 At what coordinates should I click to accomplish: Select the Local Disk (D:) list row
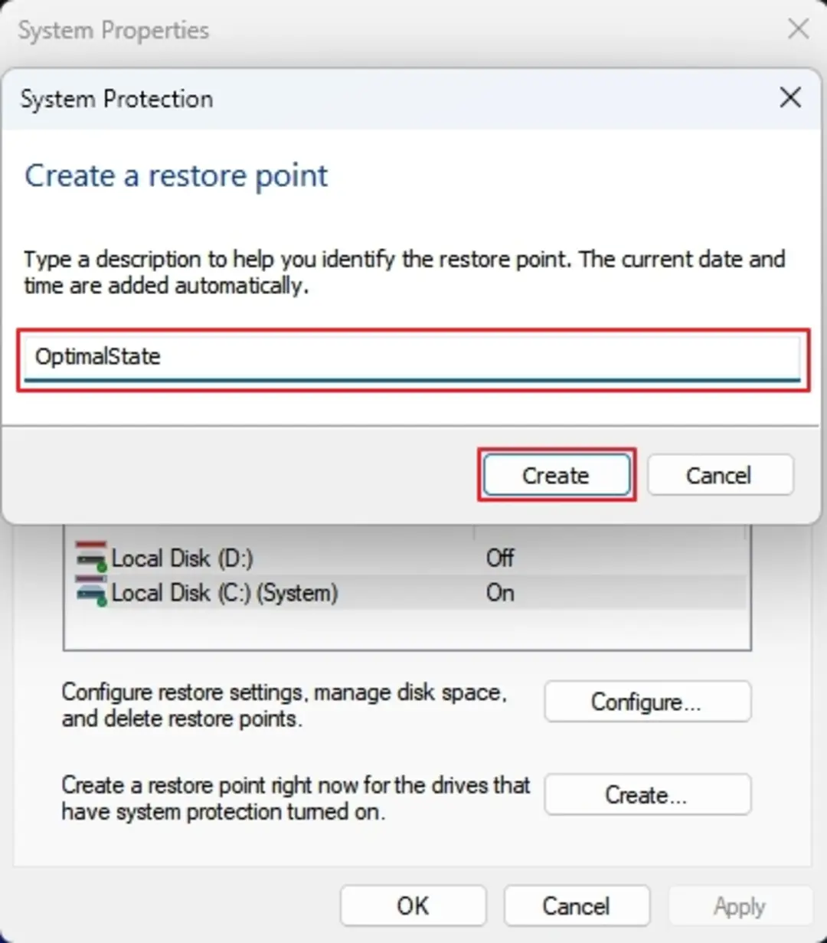coord(406,558)
